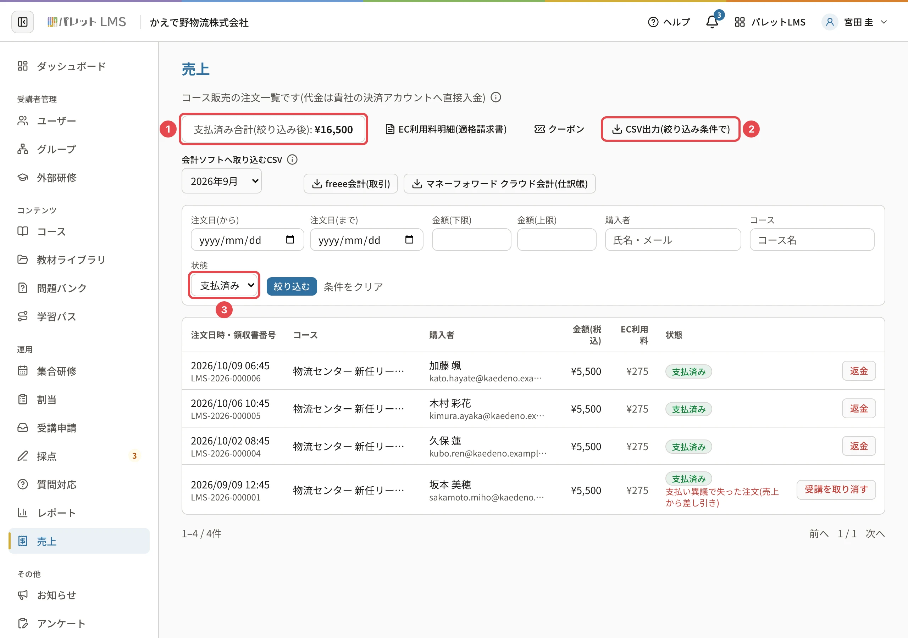Open 教材ライブラリ in the sidebar
The width and height of the screenshot is (908, 638).
pyautogui.click(x=79, y=260)
